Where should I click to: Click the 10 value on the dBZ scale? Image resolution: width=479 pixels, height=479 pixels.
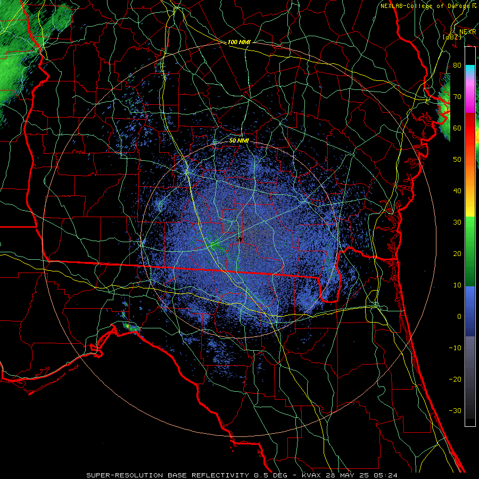(x=457, y=285)
